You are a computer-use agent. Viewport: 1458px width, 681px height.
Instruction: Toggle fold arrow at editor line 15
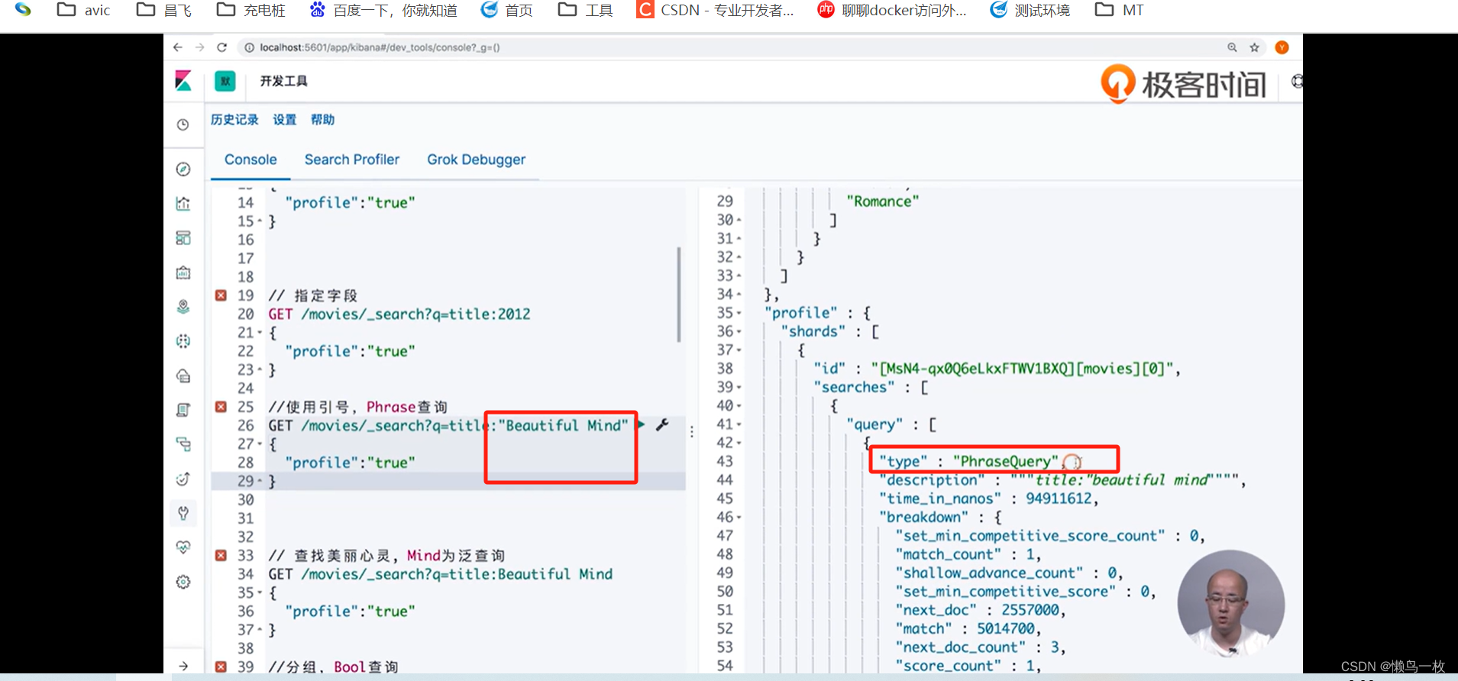coord(260,221)
